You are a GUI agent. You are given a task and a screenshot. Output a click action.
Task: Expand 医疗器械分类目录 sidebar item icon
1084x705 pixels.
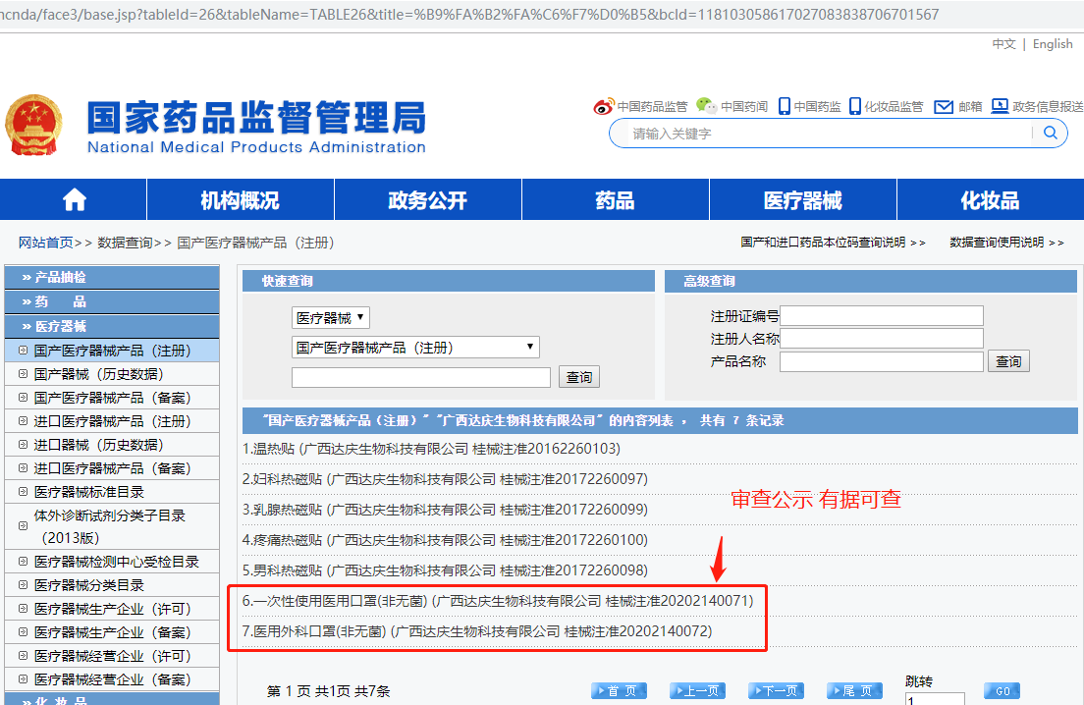(x=23, y=585)
